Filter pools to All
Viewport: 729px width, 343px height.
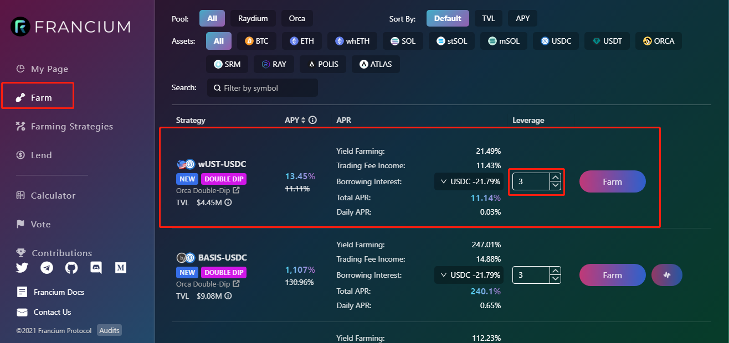tap(212, 18)
